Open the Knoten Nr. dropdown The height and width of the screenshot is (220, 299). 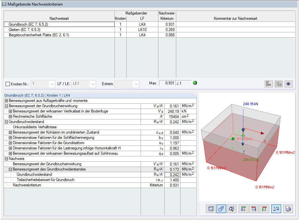pos(52,84)
